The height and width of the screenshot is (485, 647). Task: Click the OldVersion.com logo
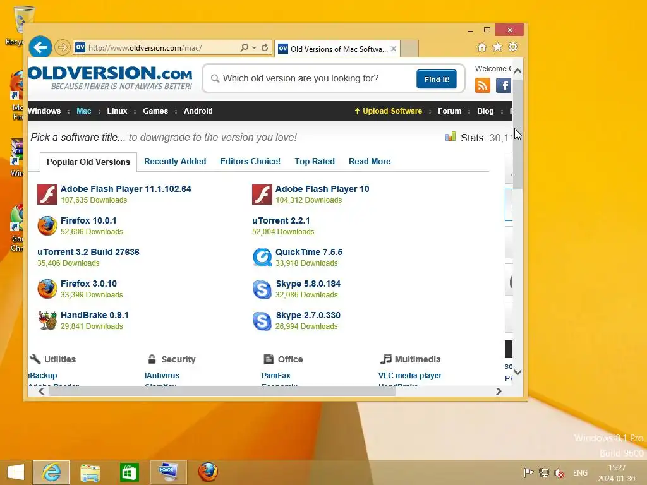click(x=110, y=78)
